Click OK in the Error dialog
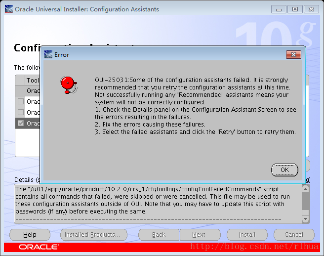This screenshot has height=256, width=324. [x=284, y=170]
